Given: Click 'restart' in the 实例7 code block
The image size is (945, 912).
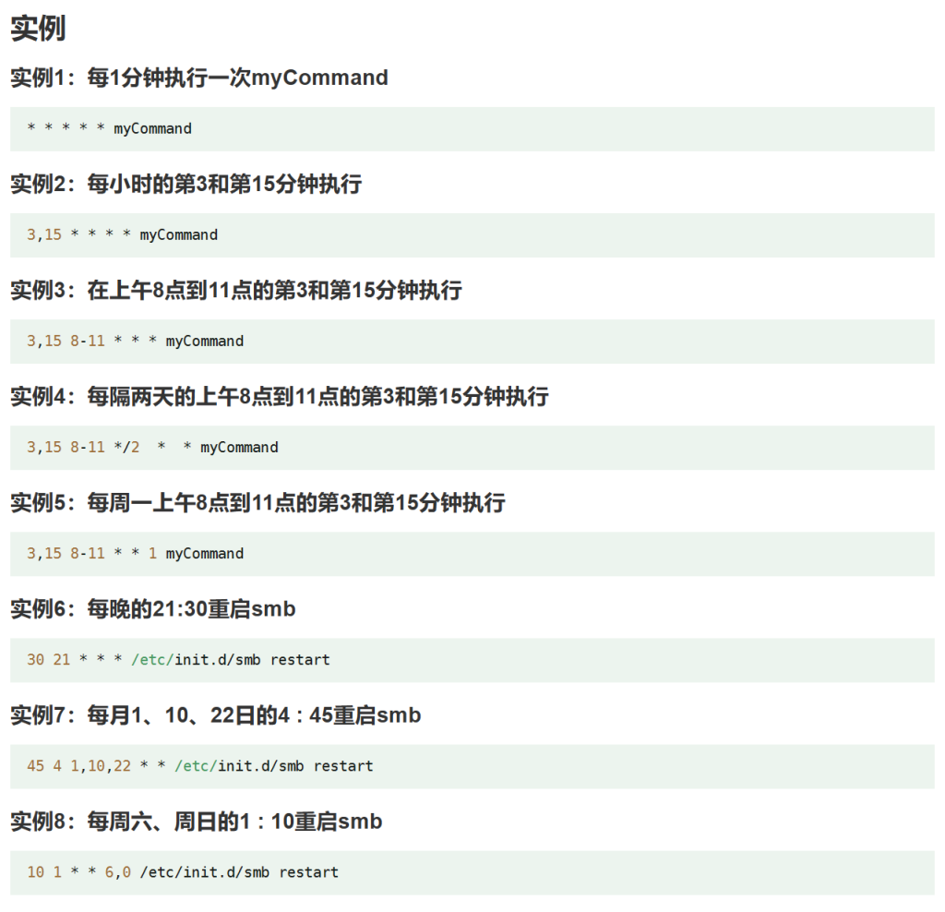Looking at the screenshot, I should coord(343,765).
